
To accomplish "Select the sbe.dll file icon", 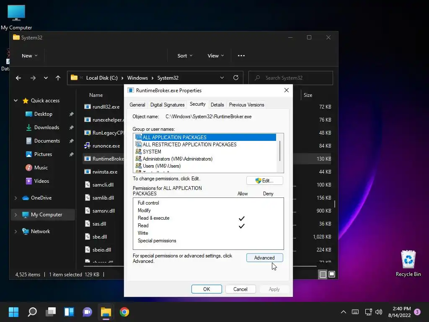I will 87,236.
